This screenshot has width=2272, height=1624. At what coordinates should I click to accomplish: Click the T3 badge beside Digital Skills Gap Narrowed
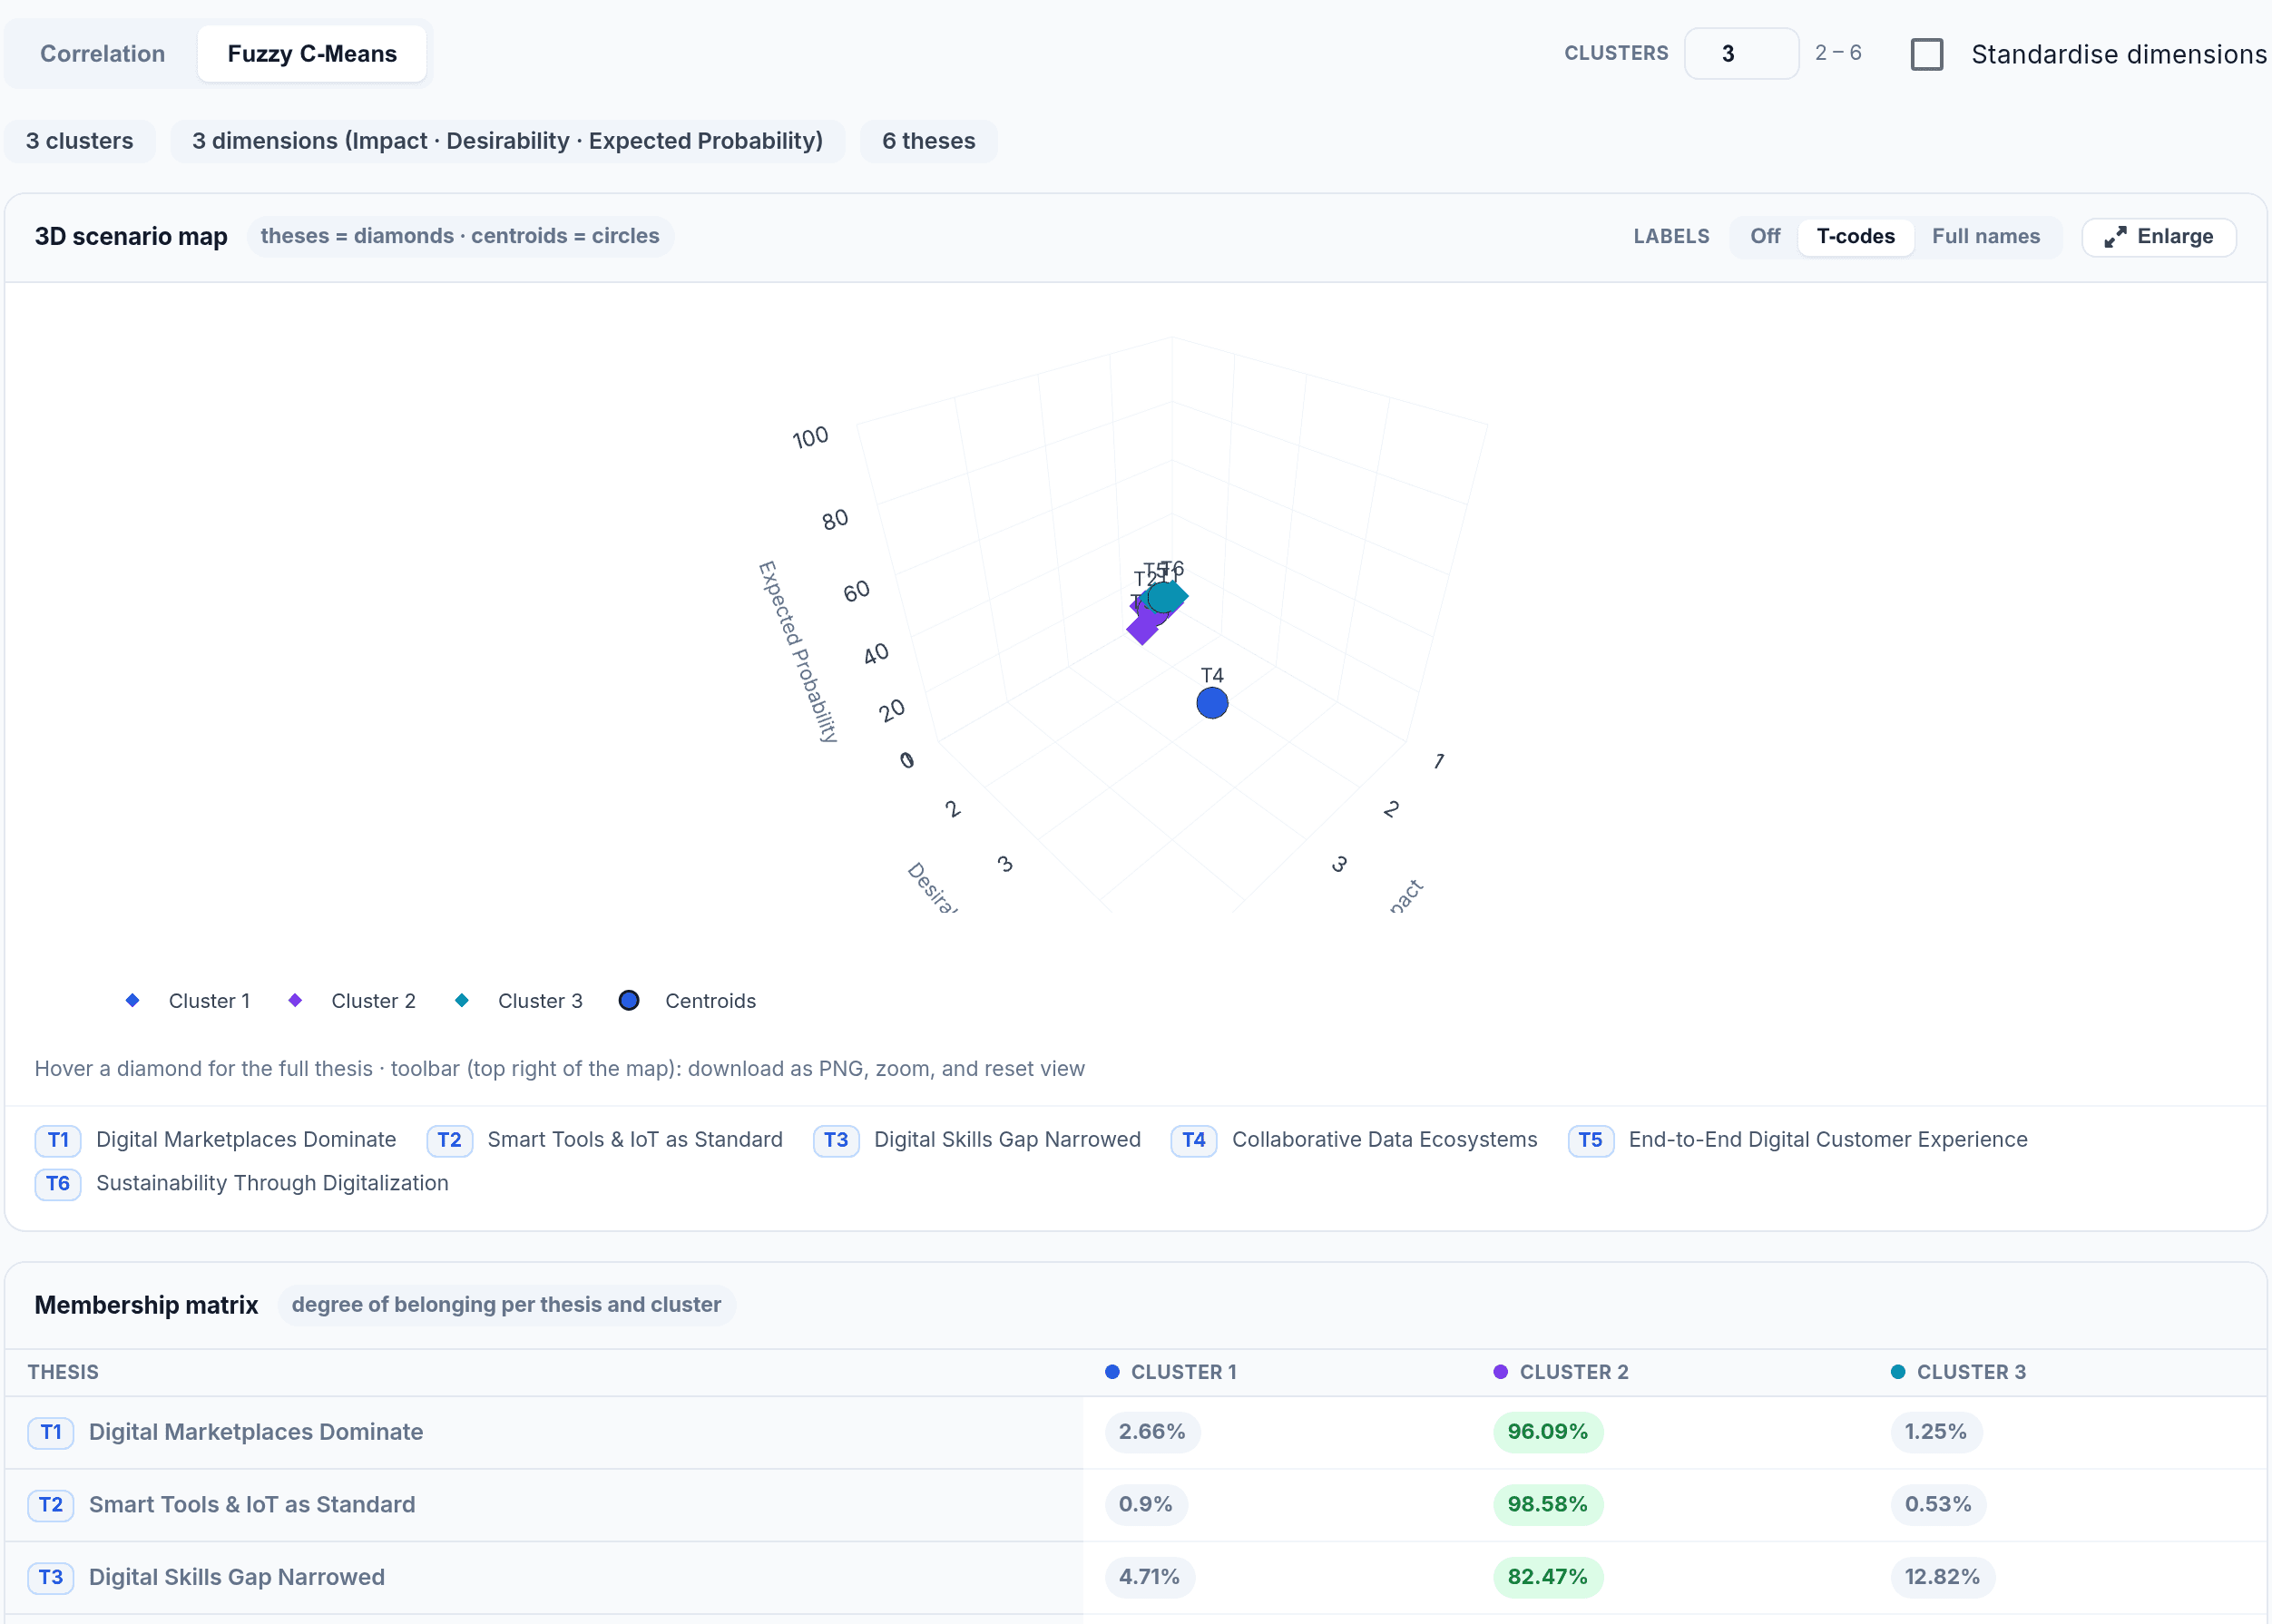pos(836,1140)
